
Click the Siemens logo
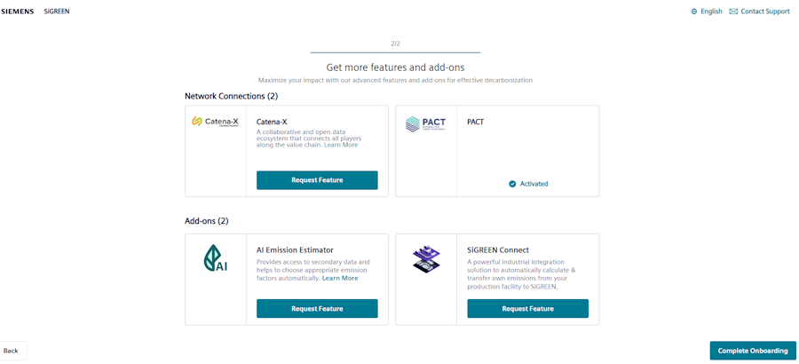point(18,12)
